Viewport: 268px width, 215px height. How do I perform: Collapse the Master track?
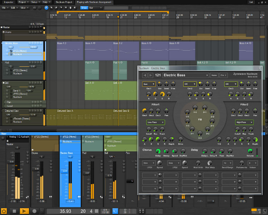[1, 27]
